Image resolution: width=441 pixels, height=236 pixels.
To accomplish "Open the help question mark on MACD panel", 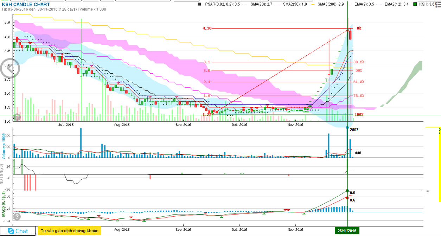I will click(17, 216).
